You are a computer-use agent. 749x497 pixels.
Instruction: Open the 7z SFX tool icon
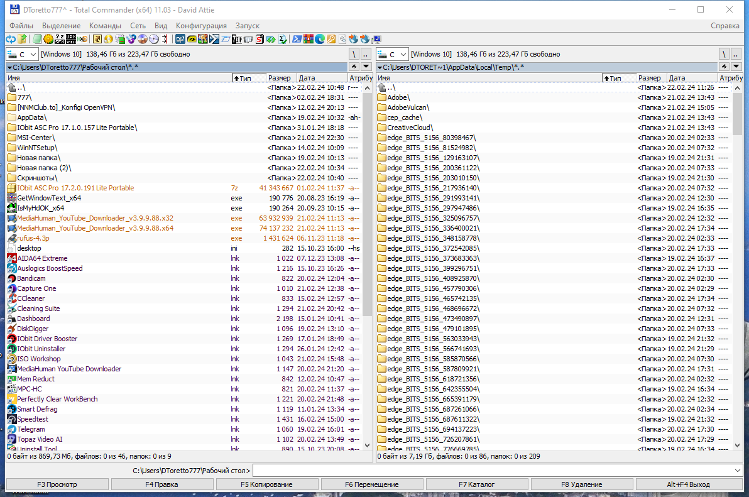(60, 39)
